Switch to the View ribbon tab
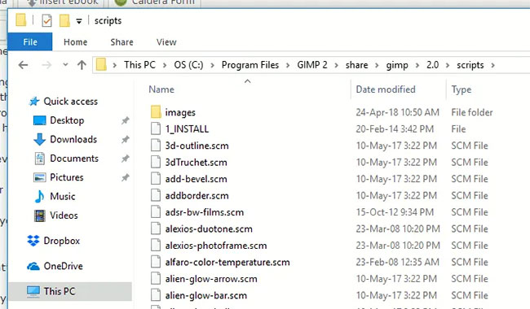This screenshot has width=530, height=309. pos(166,42)
